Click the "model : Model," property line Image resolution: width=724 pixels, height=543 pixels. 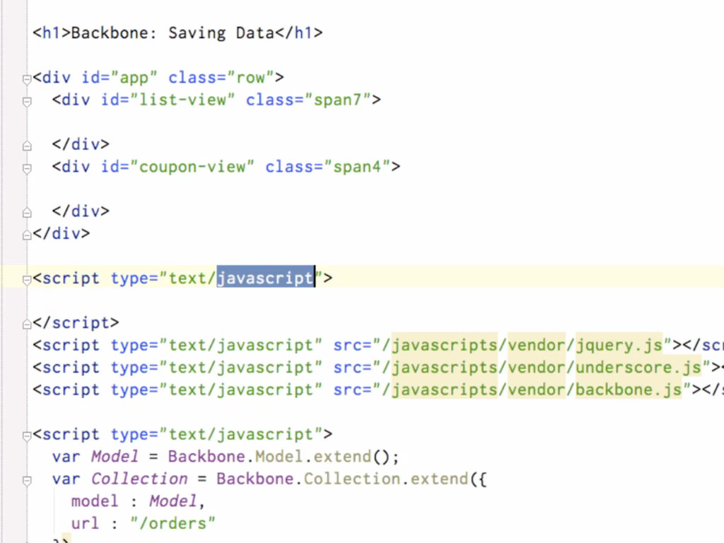138,501
